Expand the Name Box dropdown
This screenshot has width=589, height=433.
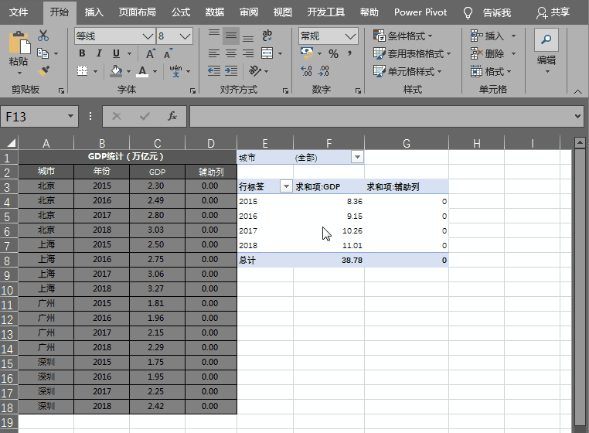(70, 116)
